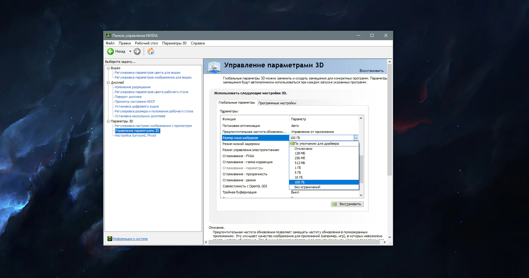
Task: Click the 'Восстановить' button below the settings list
Action: click(347, 204)
